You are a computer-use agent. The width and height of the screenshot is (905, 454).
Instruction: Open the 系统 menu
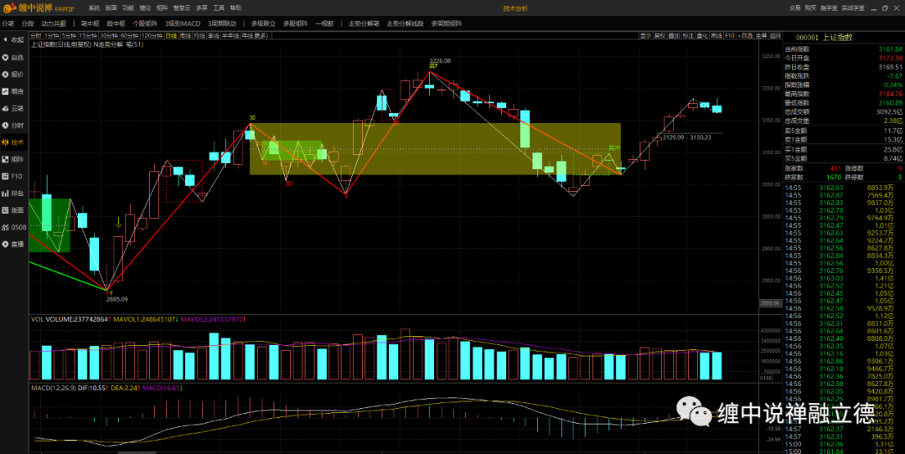[94, 8]
